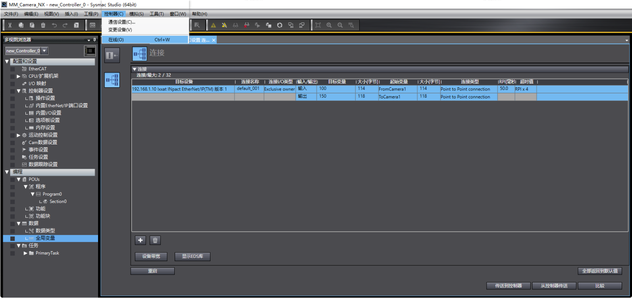632x298 pixels.
Task: Click the yellow warning triangle toolbar icon
Action: (x=213, y=25)
